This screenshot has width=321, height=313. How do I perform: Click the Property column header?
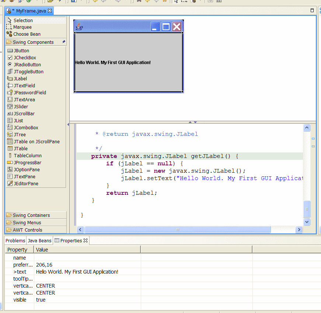[17, 250]
